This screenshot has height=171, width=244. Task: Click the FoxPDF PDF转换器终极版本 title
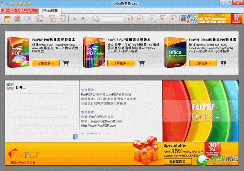pyautogui.click(x=54, y=40)
